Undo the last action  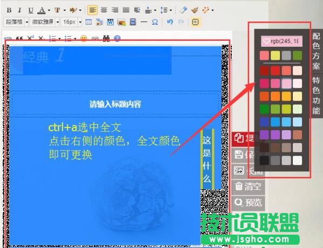coord(170,22)
